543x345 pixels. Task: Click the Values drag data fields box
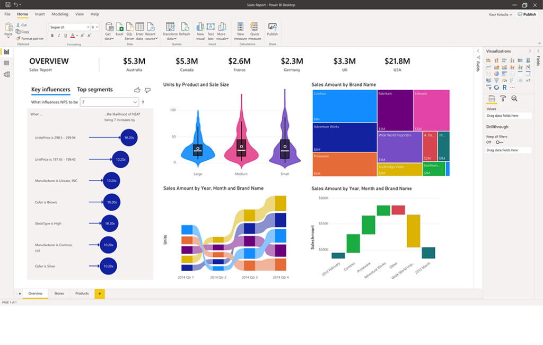(508, 116)
